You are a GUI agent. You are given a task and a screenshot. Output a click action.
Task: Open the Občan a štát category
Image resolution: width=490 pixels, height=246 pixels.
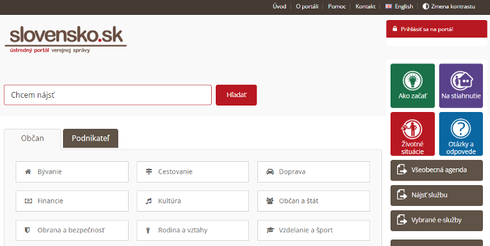point(313,201)
